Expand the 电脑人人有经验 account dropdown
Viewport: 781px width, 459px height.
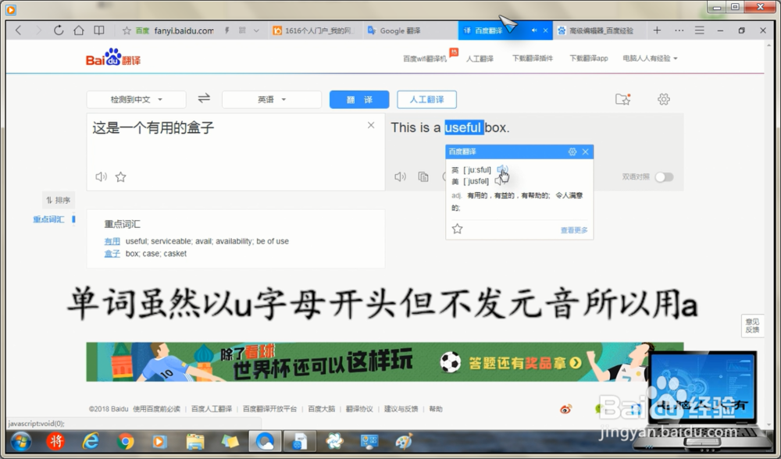650,59
